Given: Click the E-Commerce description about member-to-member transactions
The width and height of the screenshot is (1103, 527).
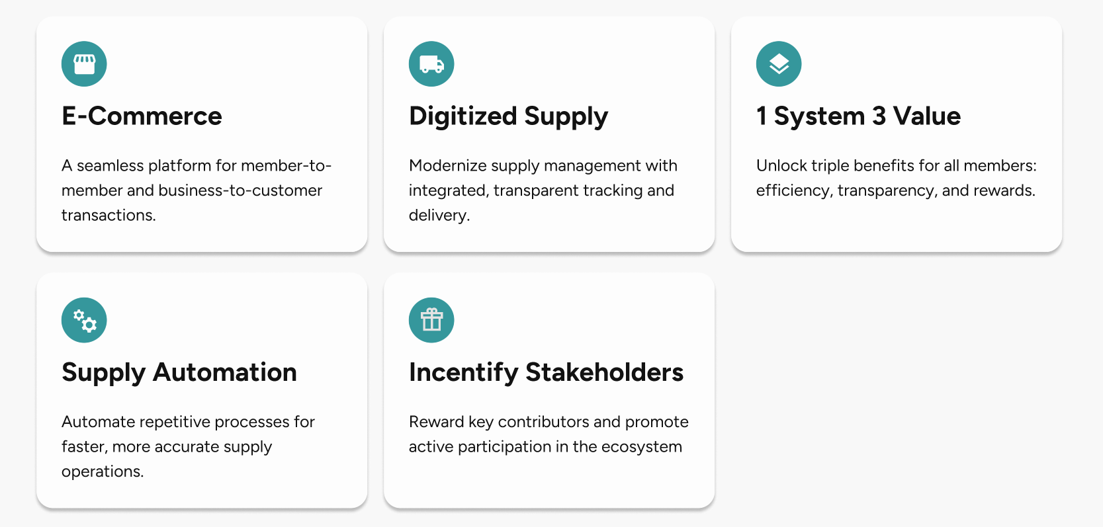Looking at the screenshot, I should pyautogui.click(x=197, y=190).
